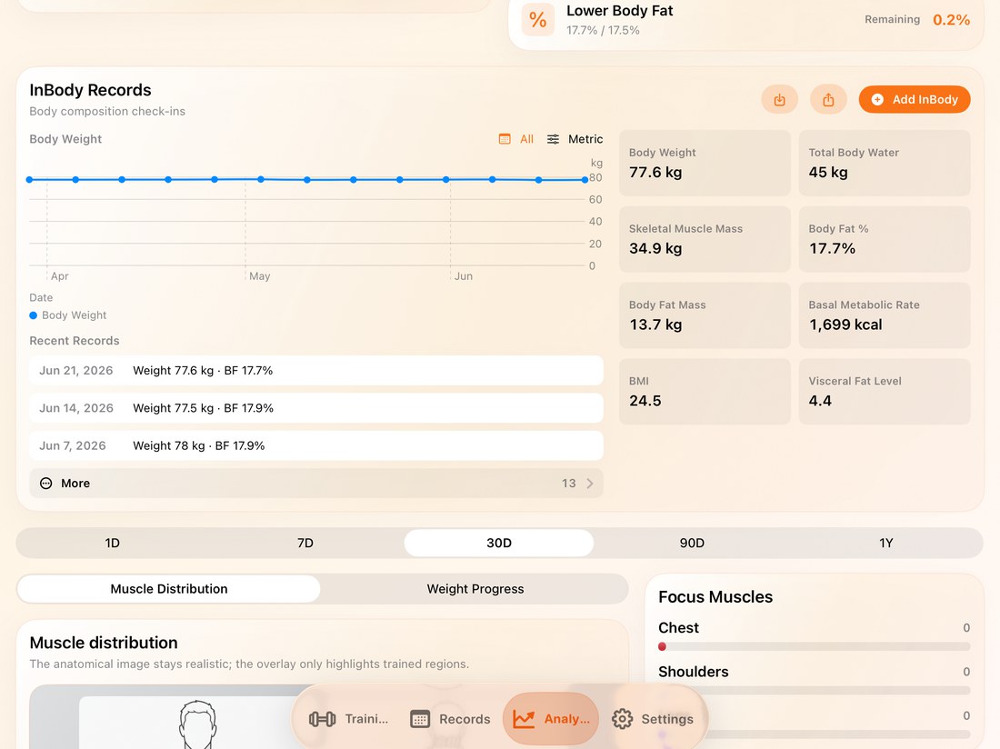The image size is (1000, 749).
Task: Open the Body Fat Mass card
Action: coord(705,315)
